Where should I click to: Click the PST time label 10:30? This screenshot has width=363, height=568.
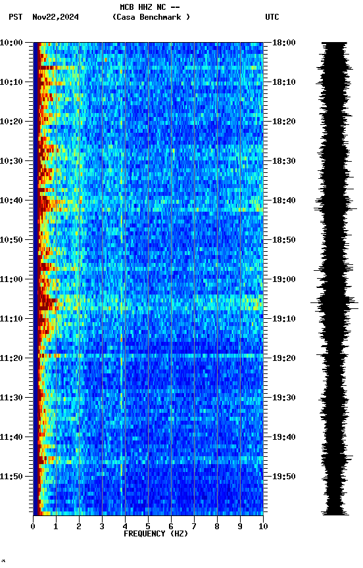(11, 161)
